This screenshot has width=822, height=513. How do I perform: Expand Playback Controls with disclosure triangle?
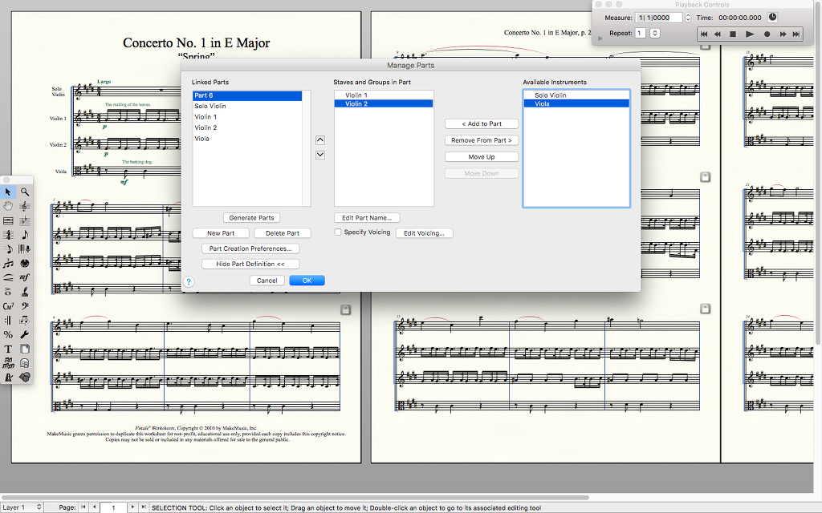[600, 38]
